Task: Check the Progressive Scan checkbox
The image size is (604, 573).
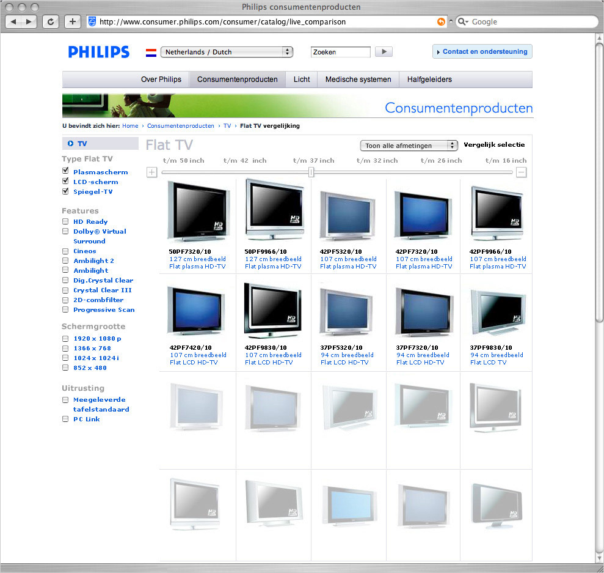Action: coord(65,309)
